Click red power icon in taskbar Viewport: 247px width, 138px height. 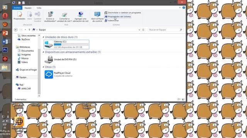point(5,59)
